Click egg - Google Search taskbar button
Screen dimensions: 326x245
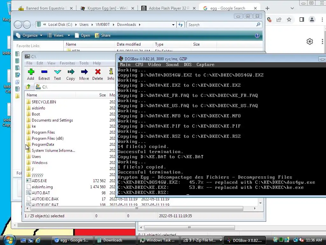pyautogui.click(x=72, y=240)
